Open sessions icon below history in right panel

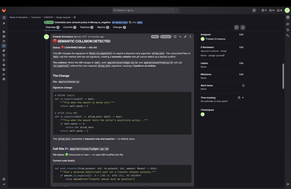288,36
